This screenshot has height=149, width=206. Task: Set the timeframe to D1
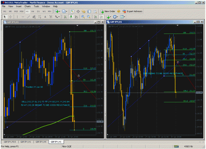[x=38, y=12]
